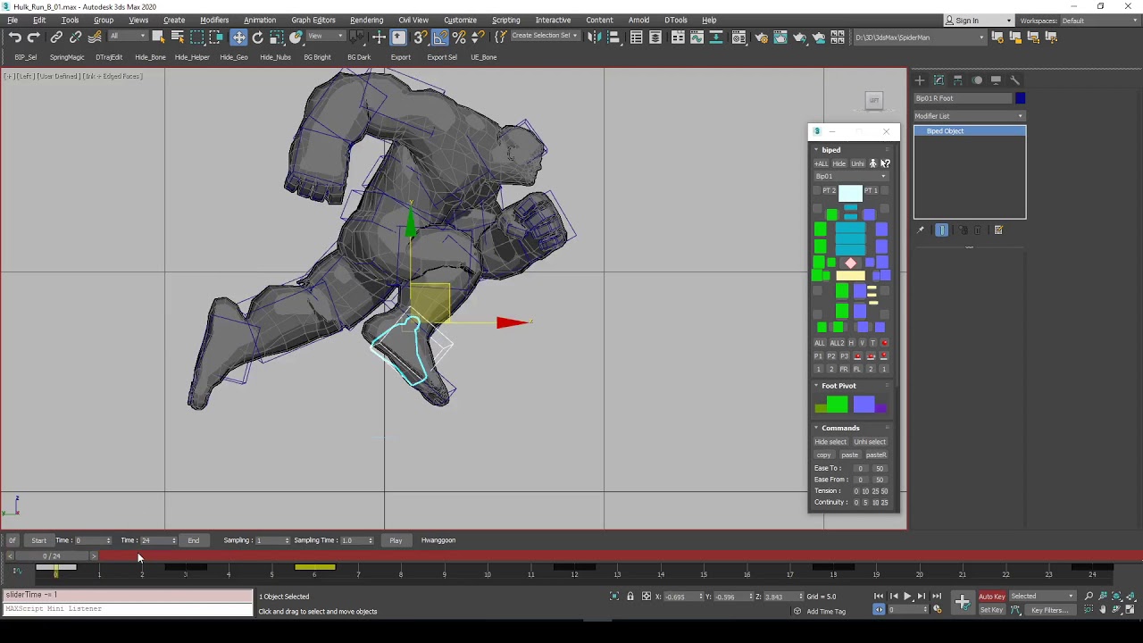
Task: Click the Set Key button
Action: click(991, 610)
